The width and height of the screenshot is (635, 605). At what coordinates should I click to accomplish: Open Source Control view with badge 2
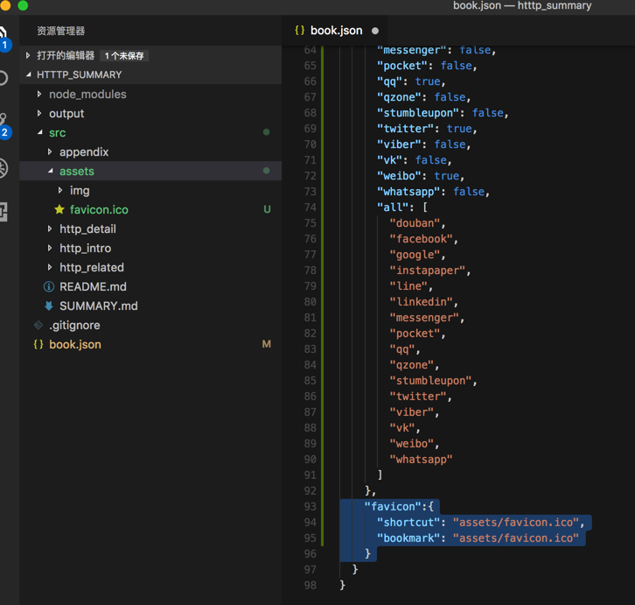3,123
